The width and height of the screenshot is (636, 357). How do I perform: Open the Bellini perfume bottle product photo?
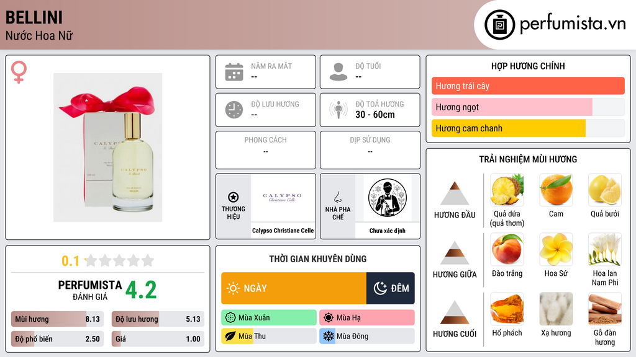coord(108,148)
